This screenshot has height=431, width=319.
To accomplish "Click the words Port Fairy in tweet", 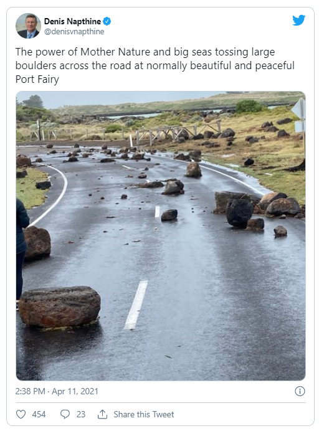I will pyautogui.click(x=37, y=80).
